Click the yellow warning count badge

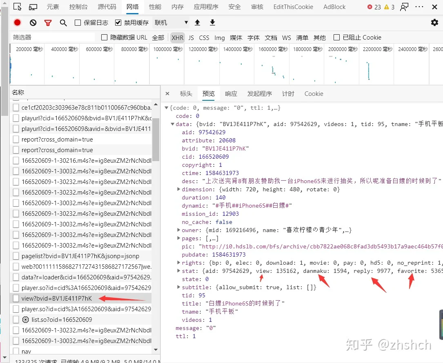pyautogui.click(x=390, y=7)
